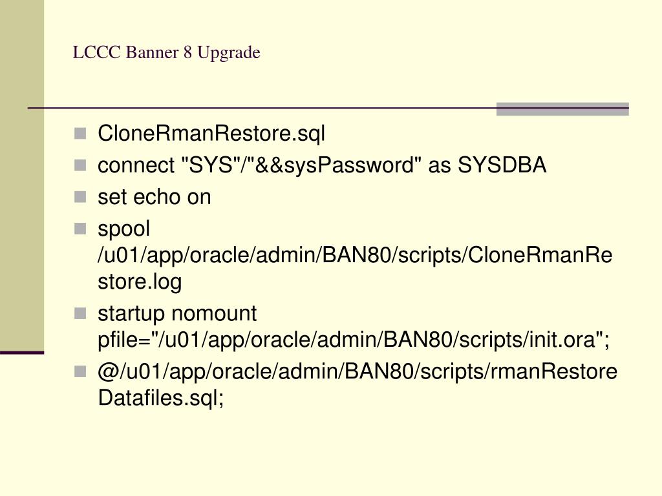Select the CloneRmanRestore.sql text
Image resolution: width=662 pixels, height=496 pixels.
click(211, 134)
